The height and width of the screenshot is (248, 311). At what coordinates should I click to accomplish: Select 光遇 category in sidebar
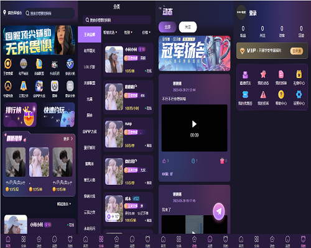pyautogui.click(x=90, y=99)
